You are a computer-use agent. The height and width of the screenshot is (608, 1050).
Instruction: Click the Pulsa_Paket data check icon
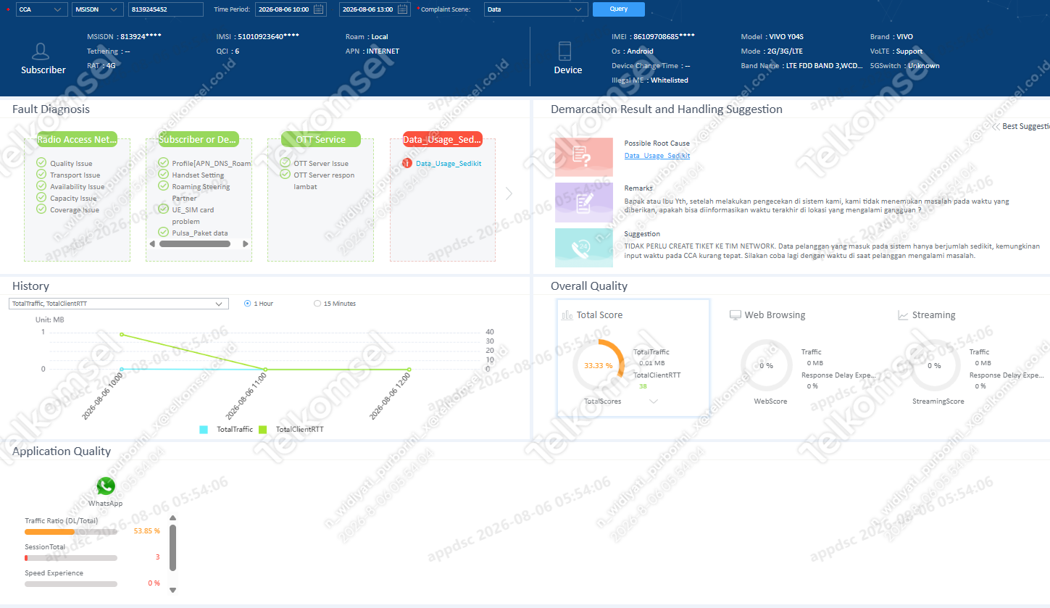pyautogui.click(x=163, y=233)
